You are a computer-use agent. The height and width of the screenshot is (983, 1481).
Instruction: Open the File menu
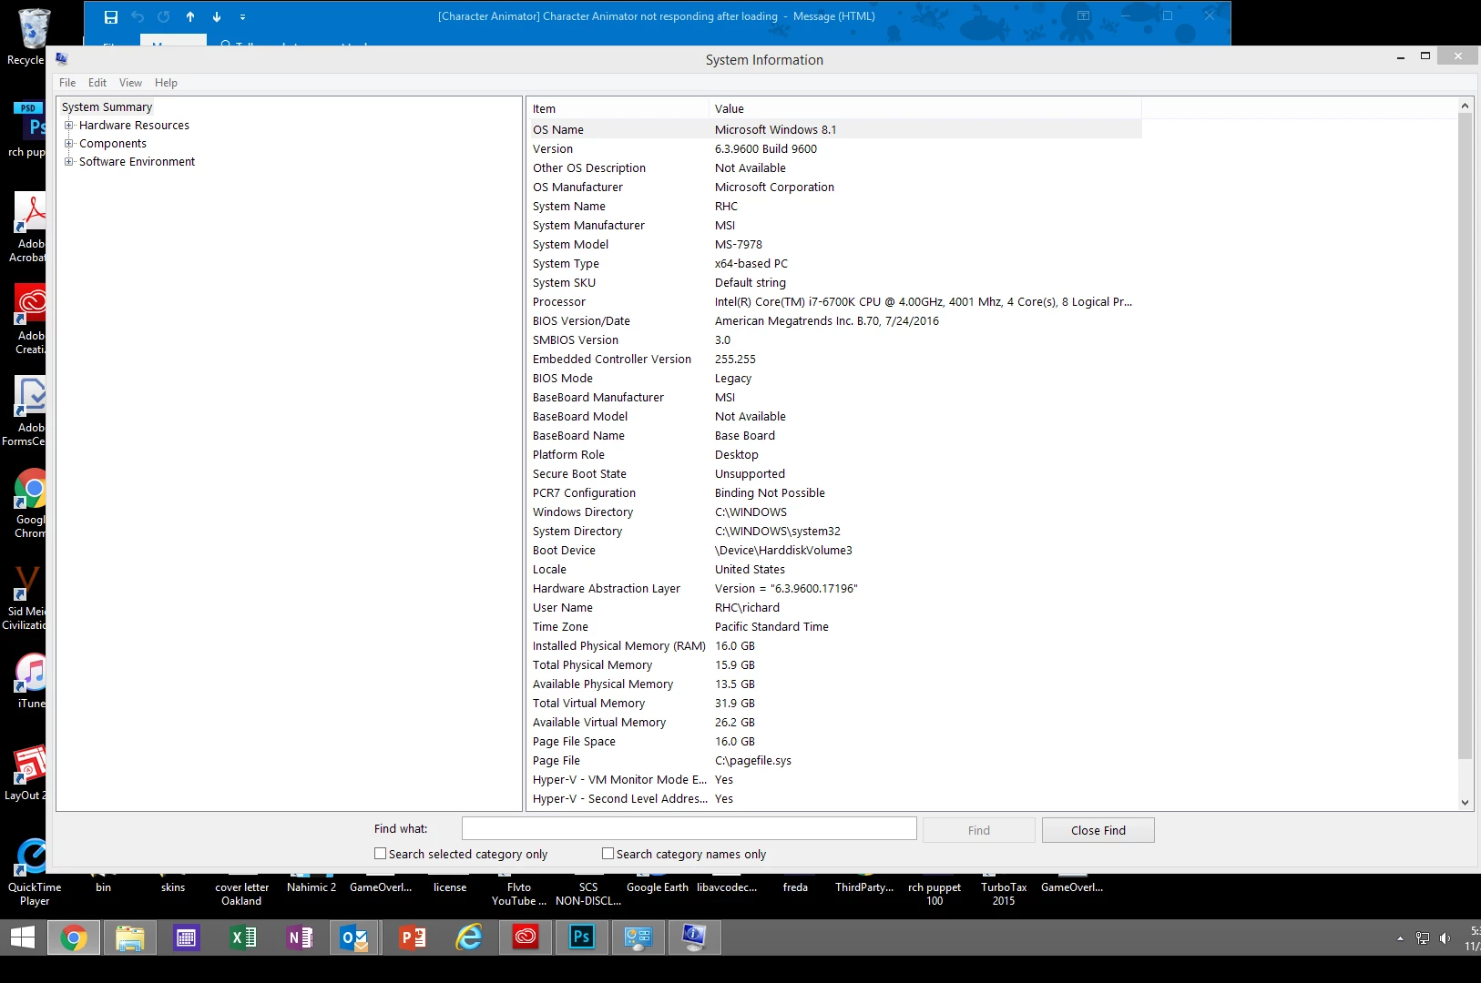(x=67, y=83)
